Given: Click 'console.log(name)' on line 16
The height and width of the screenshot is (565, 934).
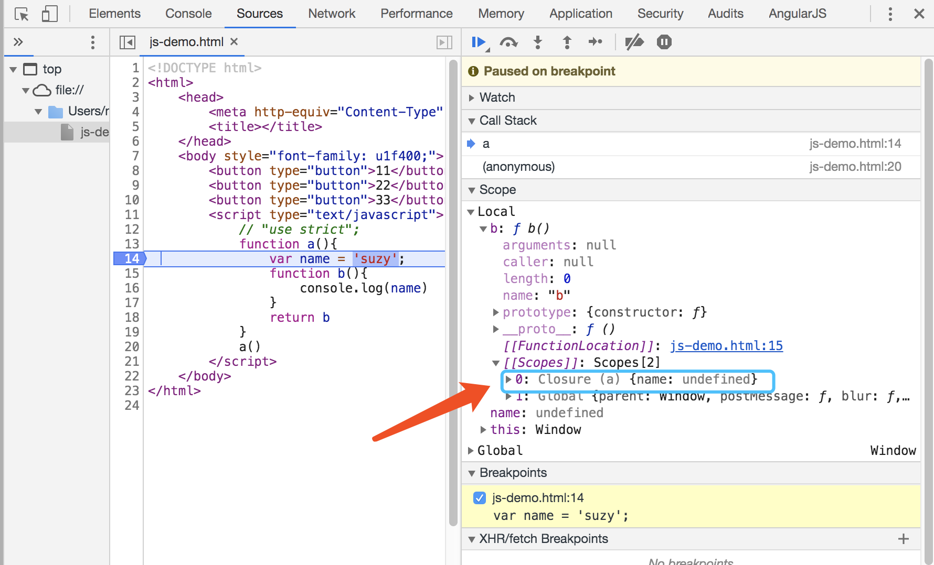Looking at the screenshot, I should click(364, 288).
